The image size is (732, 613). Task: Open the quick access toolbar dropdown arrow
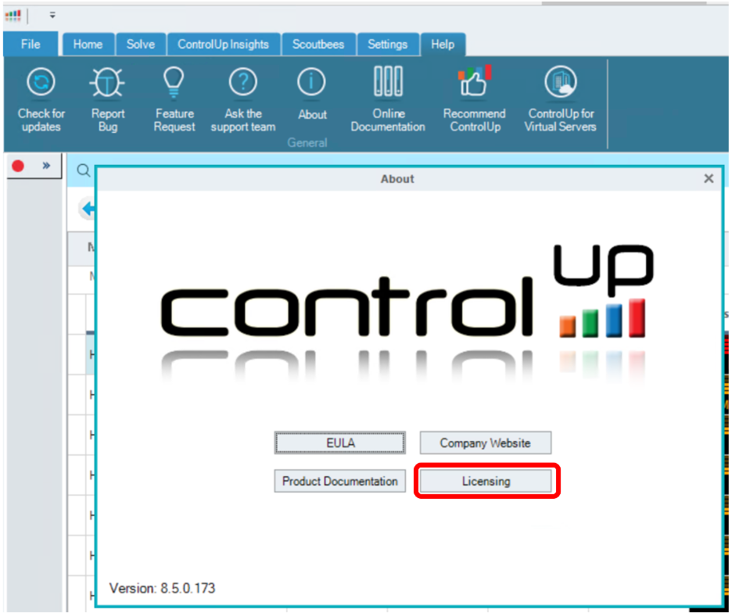tap(52, 16)
